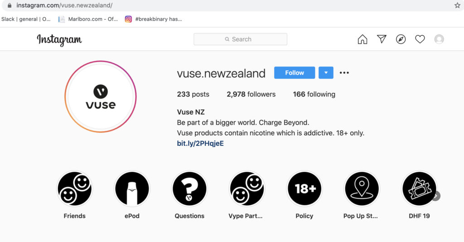Click the ePod highlight label
The height and width of the screenshot is (242, 464).
132,216
